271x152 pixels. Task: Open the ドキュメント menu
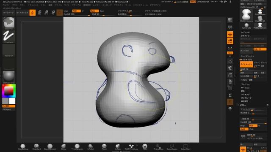pos(33,5)
